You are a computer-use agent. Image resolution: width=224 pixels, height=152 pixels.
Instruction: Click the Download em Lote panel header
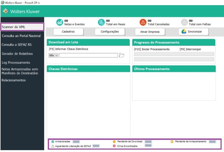88,42
